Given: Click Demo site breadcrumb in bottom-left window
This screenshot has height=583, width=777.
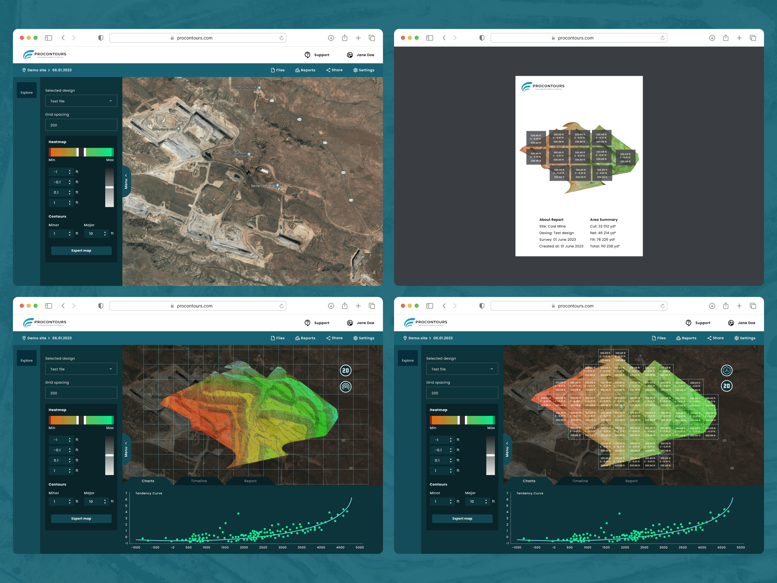Looking at the screenshot, I should [x=34, y=338].
